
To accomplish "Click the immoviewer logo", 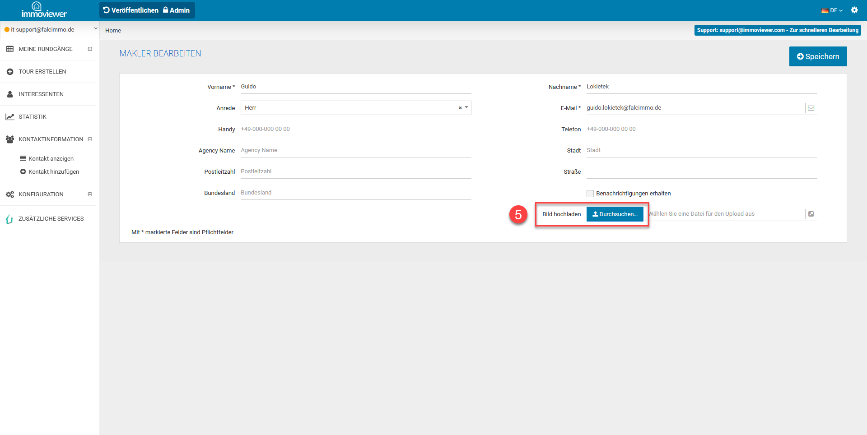I will click(x=44, y=10).
